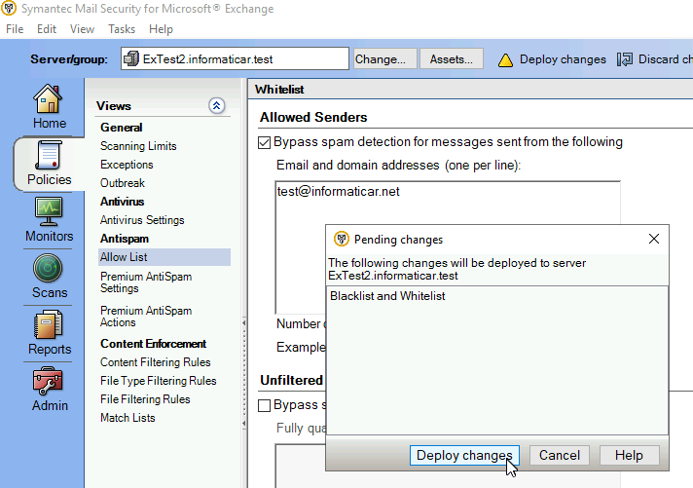The height and width of the screenshot is (488, 693).
Task: Click test@informaticar.net entry
Action: pos(338,192)
